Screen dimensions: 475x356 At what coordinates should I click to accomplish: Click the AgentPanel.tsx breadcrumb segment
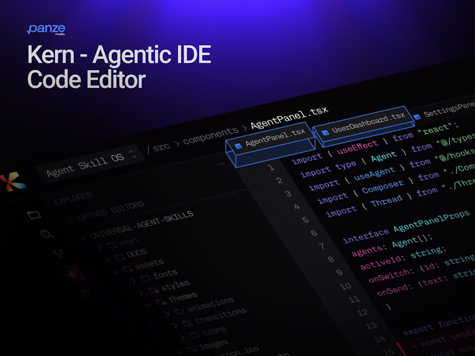coord(289,117)
